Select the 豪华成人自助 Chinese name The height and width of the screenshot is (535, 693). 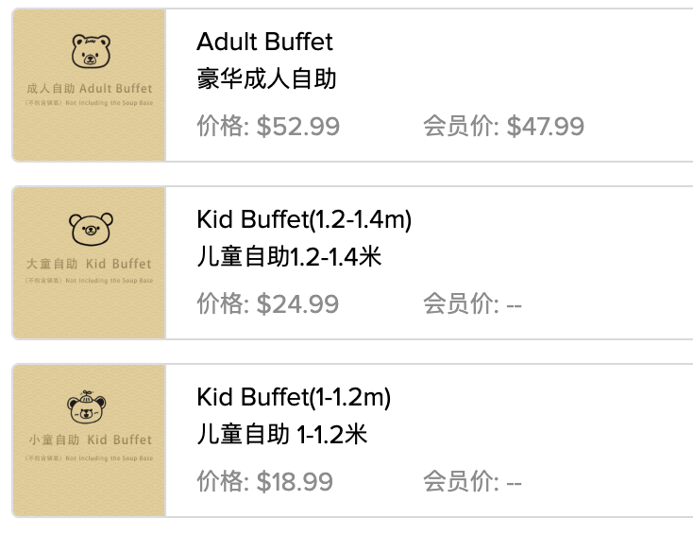pyautogui.click(x=266, y=78)
